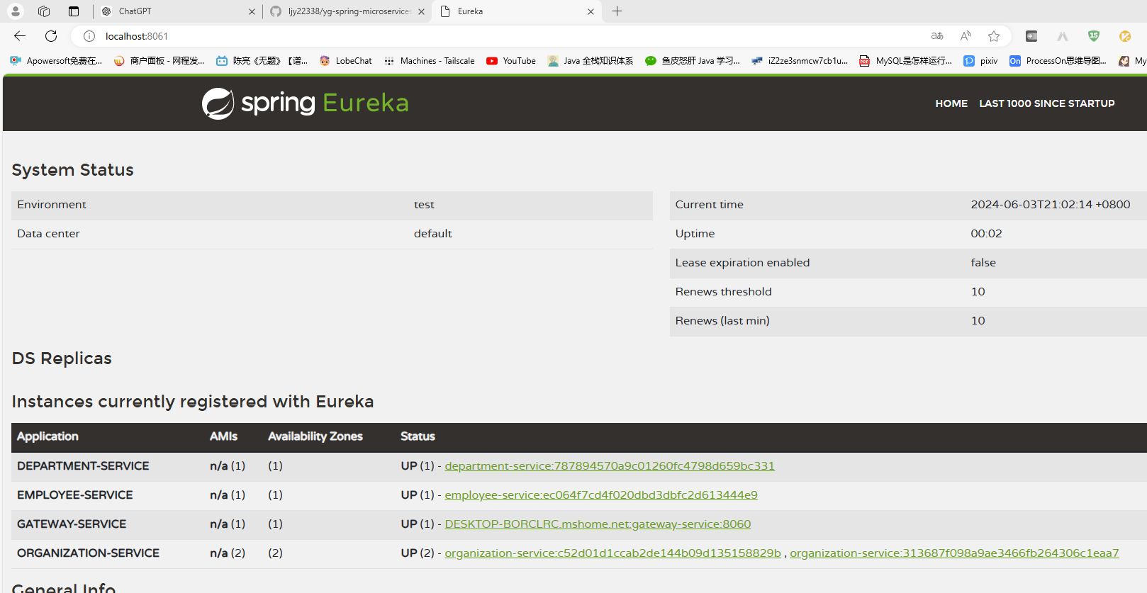Viewport: 1147px width, 593px height.
Task: Click the translate page icon
Action: [x=937, y=36]
